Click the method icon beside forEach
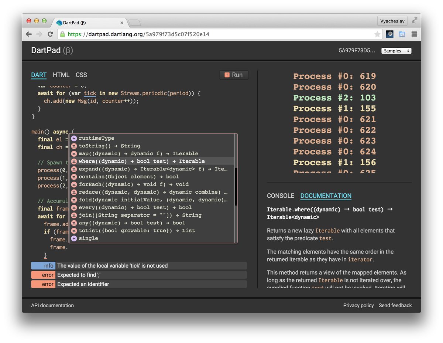 click(74, 184)
